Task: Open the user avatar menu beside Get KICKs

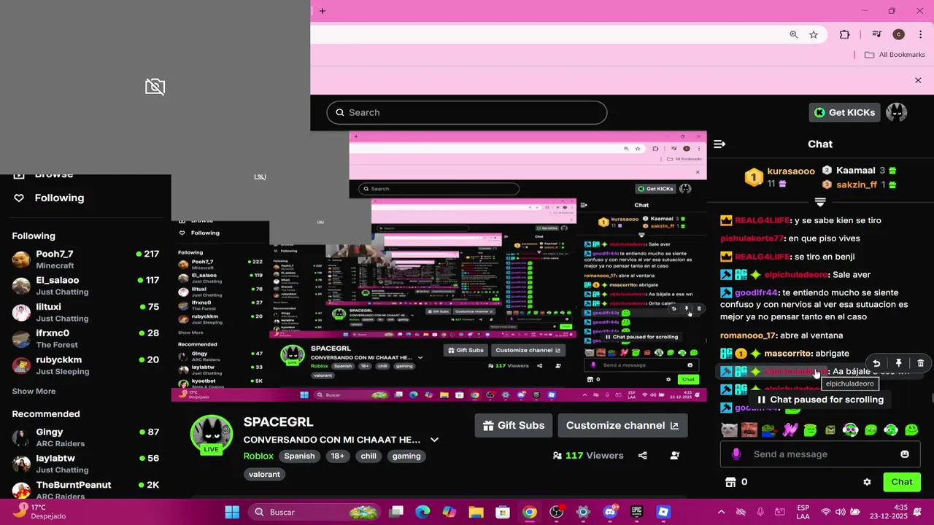Action: coord(896,112)
